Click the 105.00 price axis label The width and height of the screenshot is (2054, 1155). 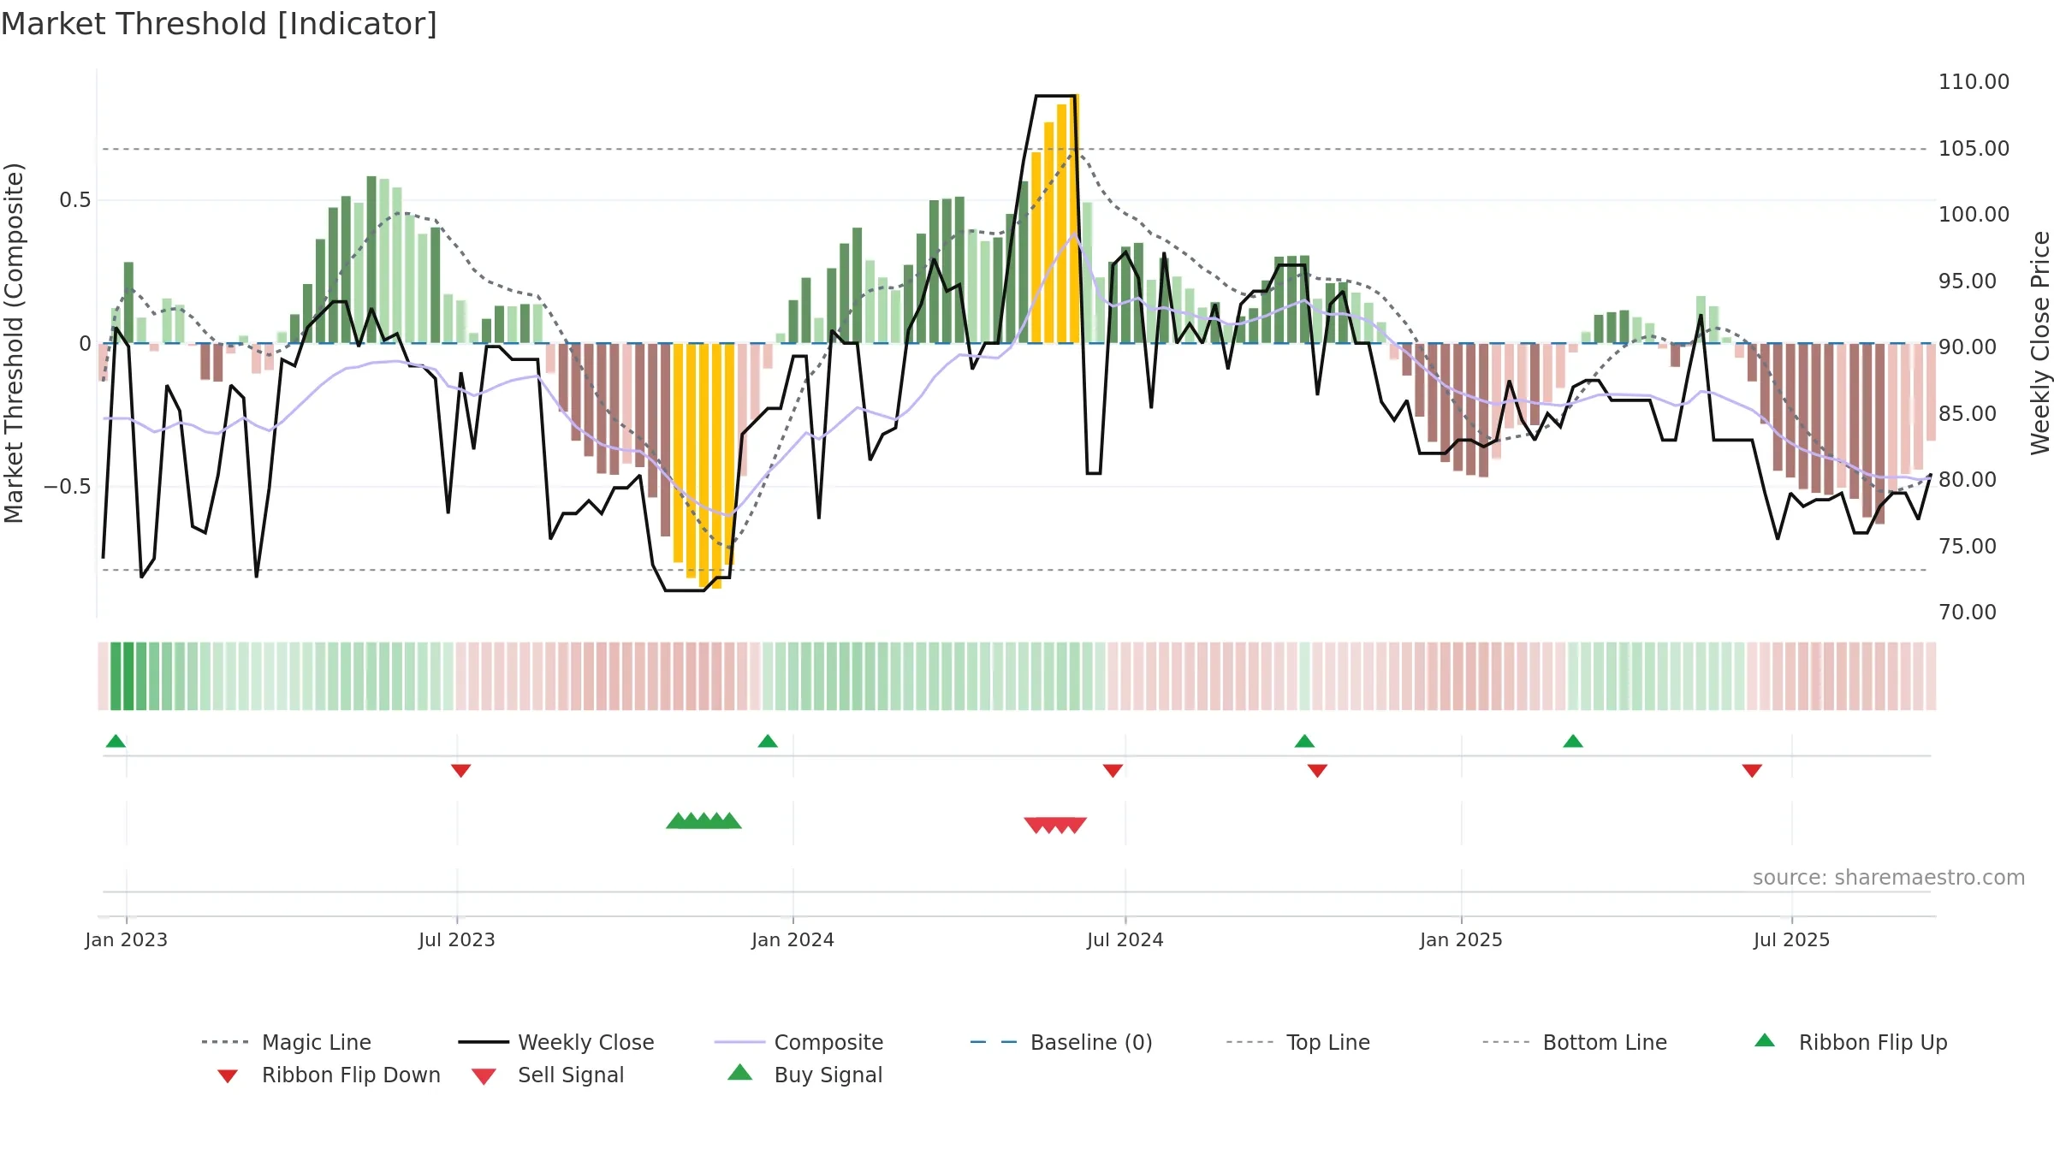coord(1974,149)
